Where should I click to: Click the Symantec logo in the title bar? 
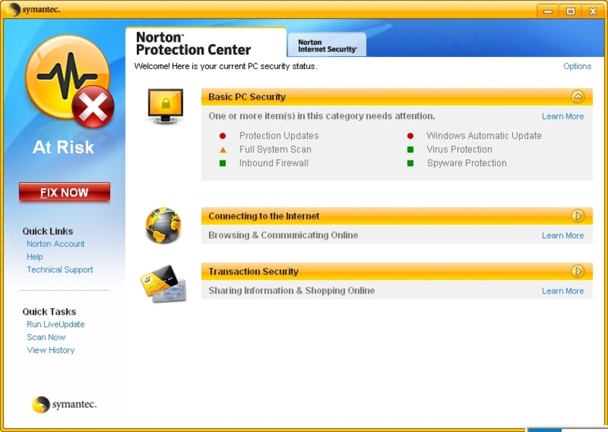(33, 9)
